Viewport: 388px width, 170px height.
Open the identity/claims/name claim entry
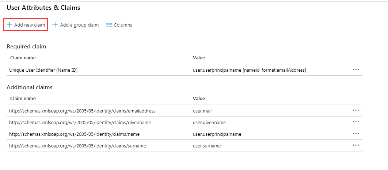pos(74,134)
